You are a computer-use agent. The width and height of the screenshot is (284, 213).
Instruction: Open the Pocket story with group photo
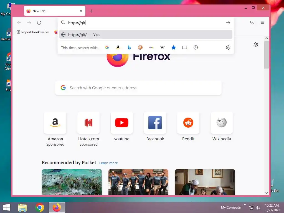point(138,182)
